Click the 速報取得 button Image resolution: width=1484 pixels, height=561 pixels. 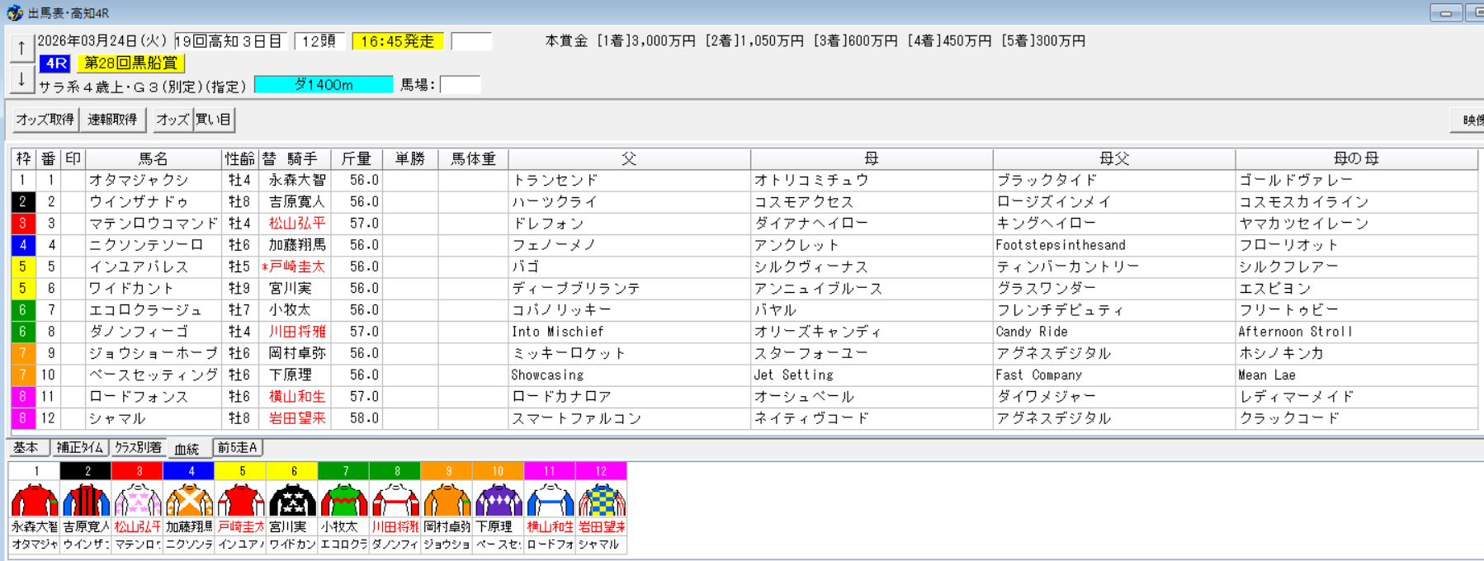click(112, 120)
